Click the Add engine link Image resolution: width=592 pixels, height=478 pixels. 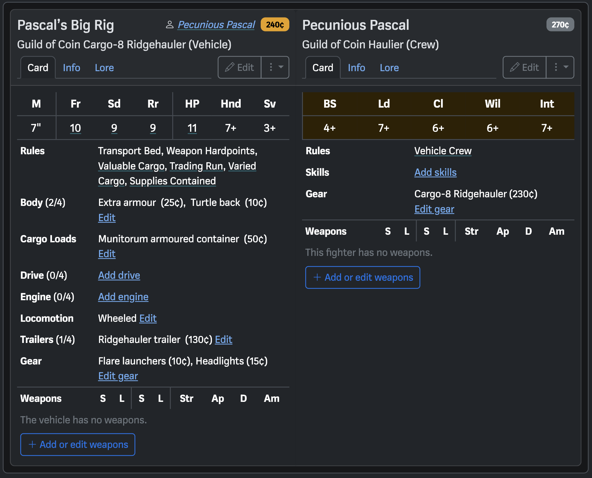(x=123, y=297)
